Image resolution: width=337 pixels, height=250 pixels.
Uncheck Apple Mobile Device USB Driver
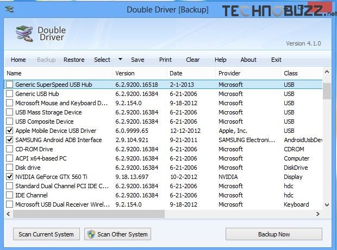(9, 131)
